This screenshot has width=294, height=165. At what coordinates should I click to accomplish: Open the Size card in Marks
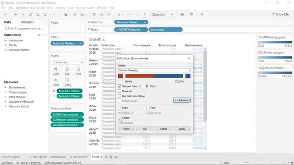(x=67, y=71)
